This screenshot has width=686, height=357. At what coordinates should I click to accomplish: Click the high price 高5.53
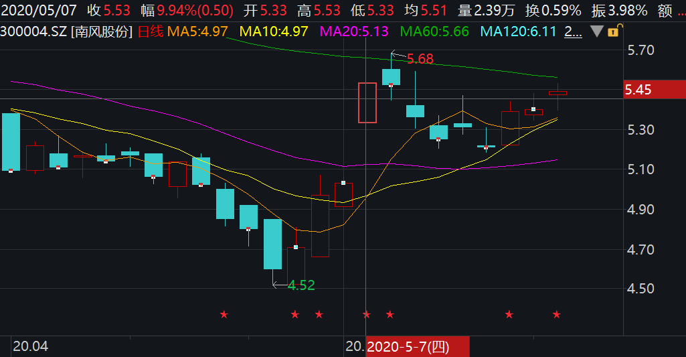point(319,10)
